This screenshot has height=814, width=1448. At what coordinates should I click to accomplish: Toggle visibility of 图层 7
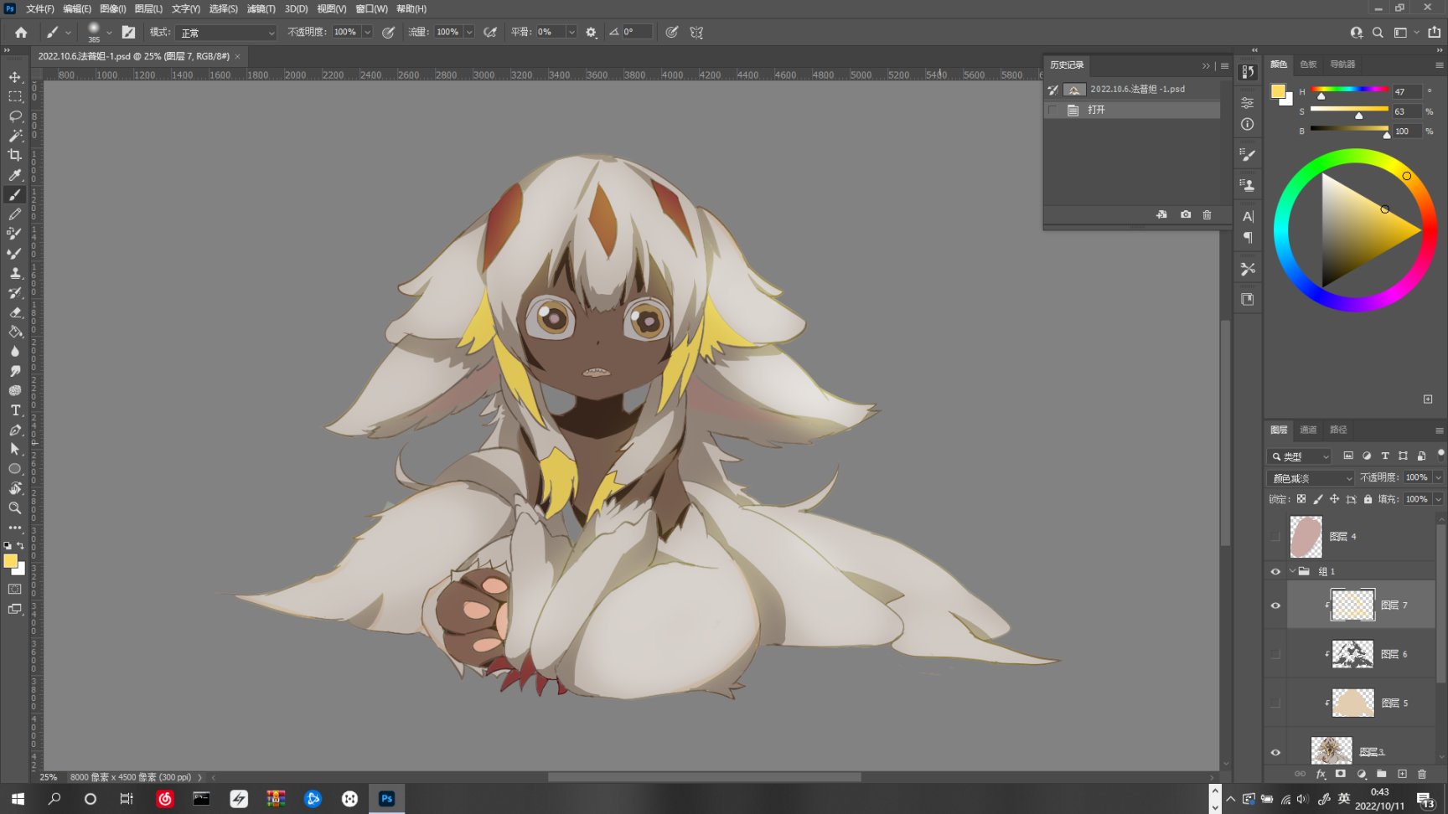(1275, 605)
